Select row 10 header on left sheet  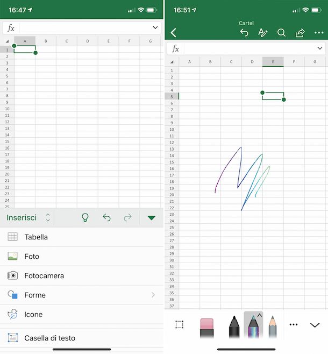7,109
